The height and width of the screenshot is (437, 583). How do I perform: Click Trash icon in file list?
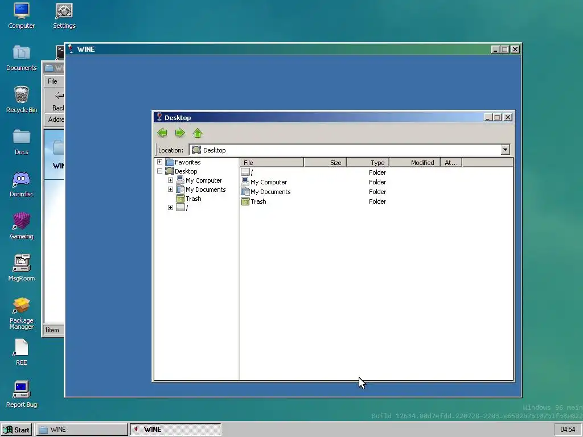[x=245, y=201]
